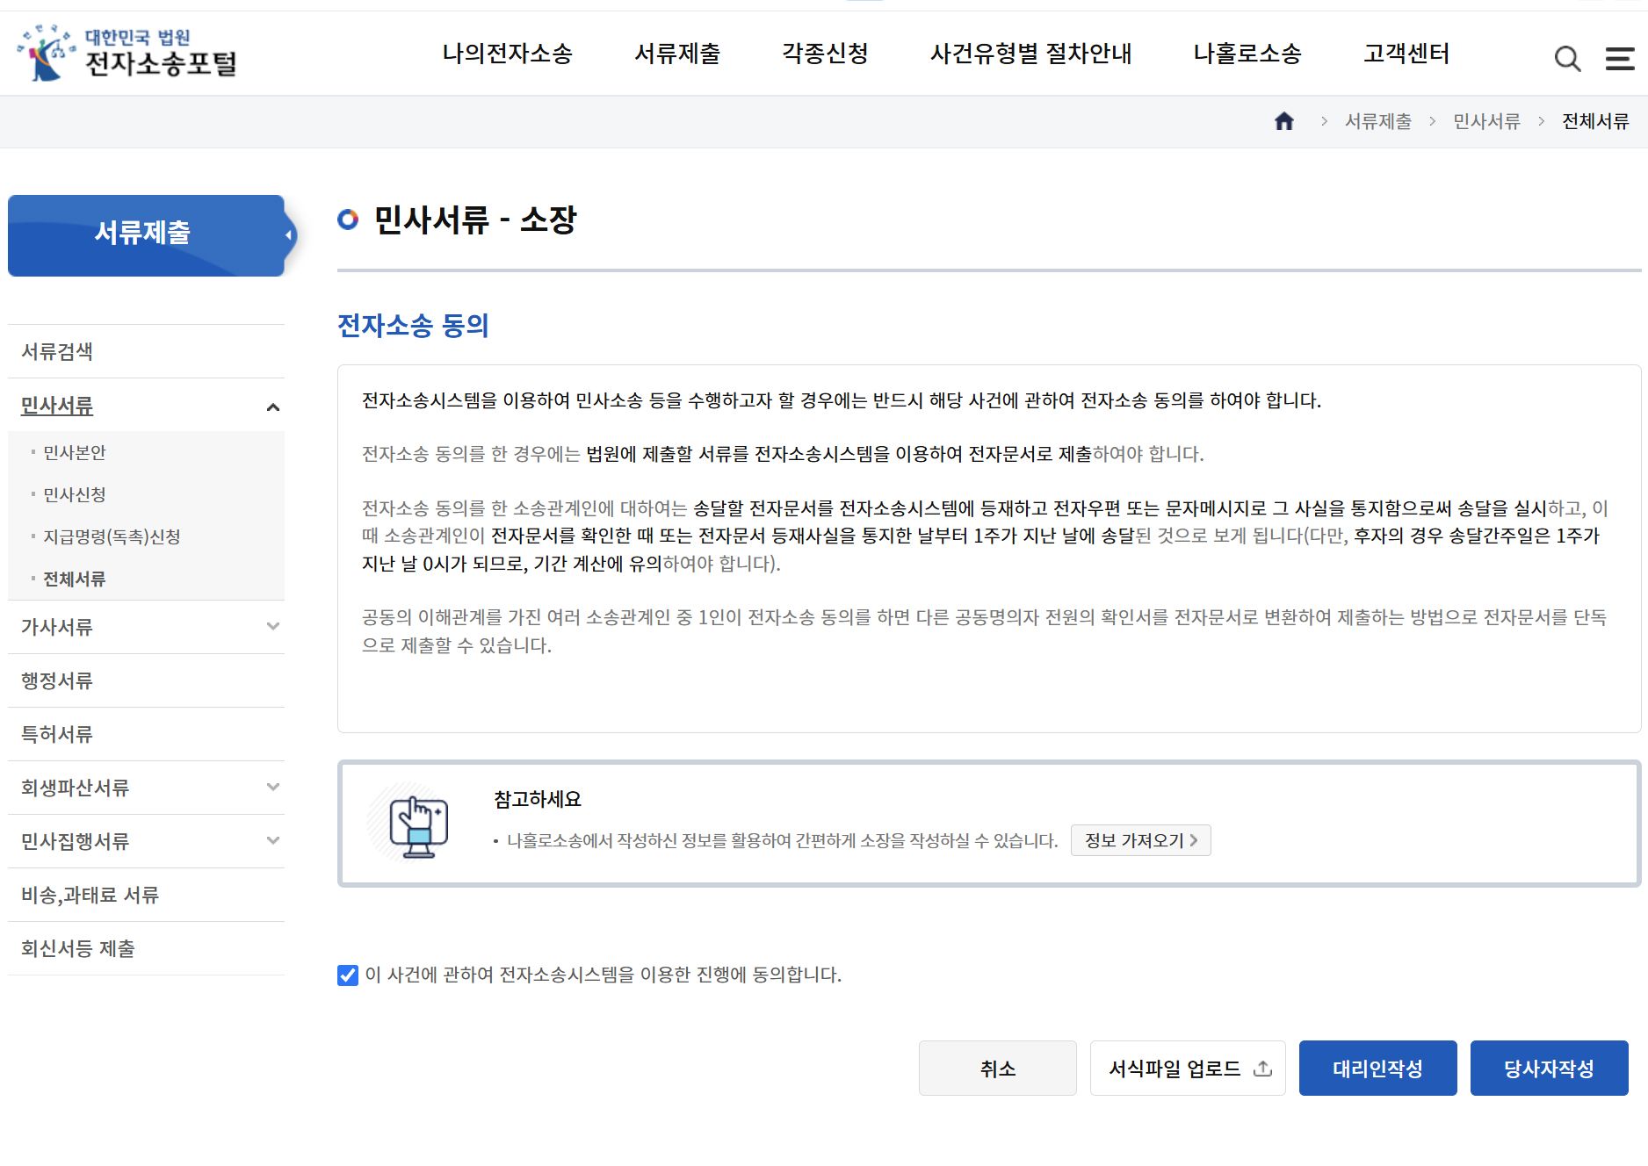Click 서류제출 in the breadcrumb
Image resolution: width=1648 pixels, height=1166 pixels.
click(1378, 121)
